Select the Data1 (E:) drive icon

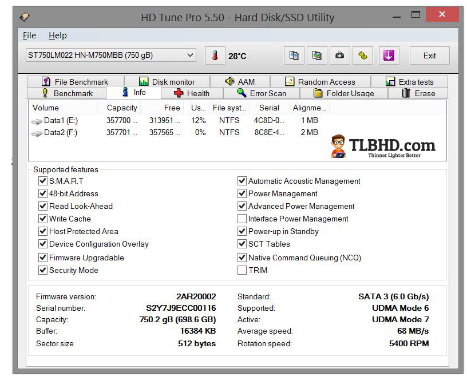pyautogui.click(x=37, y=121)
